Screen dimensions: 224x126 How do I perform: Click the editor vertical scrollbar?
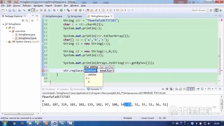point(219,56)
